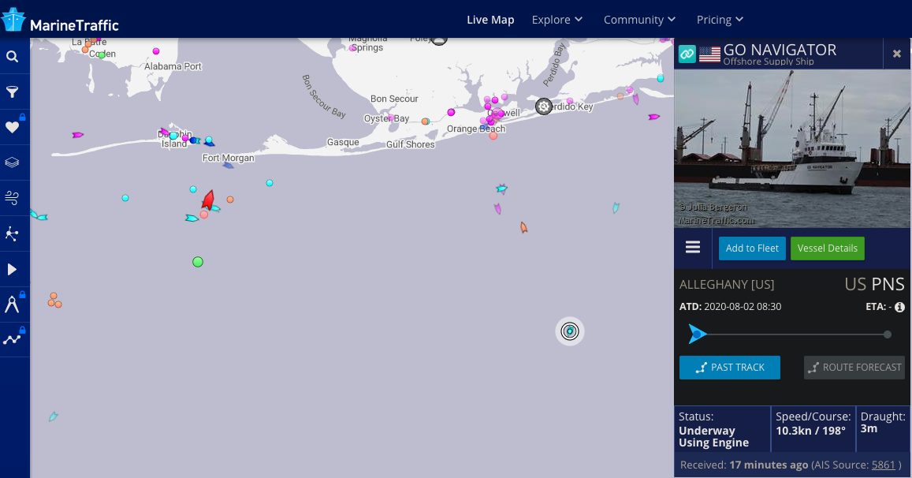
Task: Select the green circle vessel marker
Action: coord(198,262)
